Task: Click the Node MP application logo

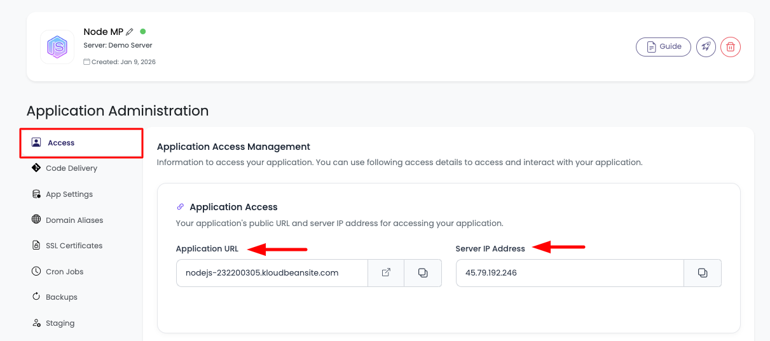Action: [57, 47]
